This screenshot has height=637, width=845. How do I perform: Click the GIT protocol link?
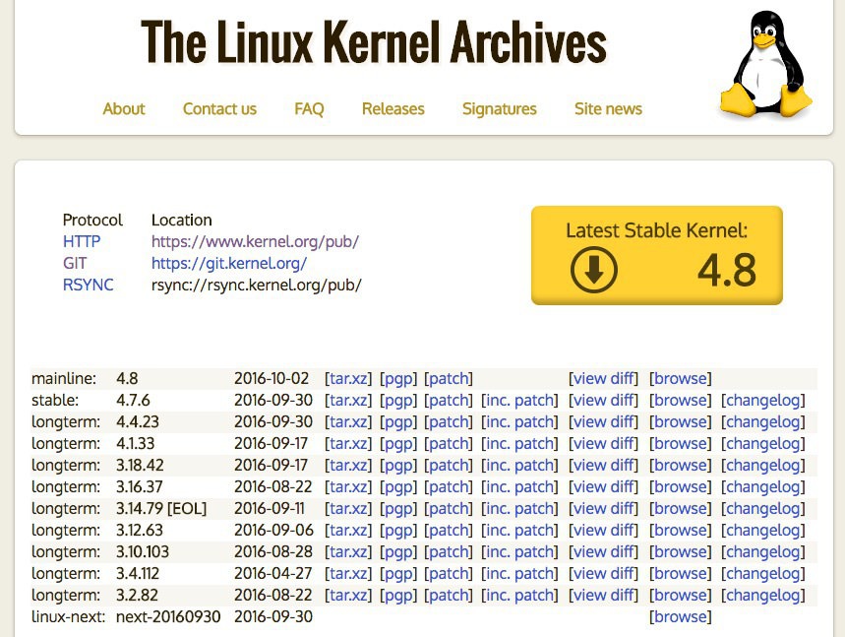coord(75,263)
